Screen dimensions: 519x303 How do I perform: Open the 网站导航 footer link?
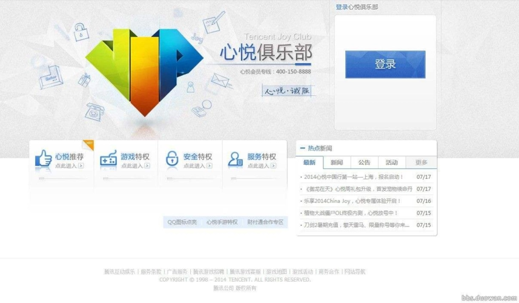coord(355,271)
